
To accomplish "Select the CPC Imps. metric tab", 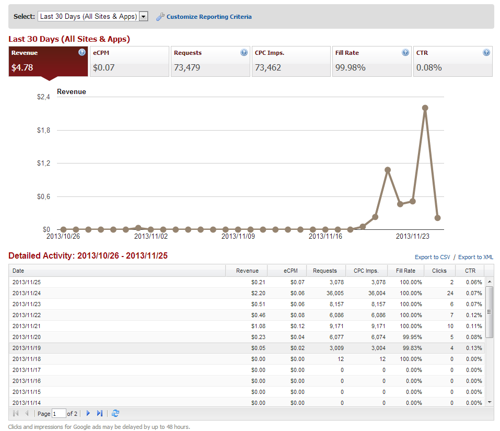I will 291,62.
